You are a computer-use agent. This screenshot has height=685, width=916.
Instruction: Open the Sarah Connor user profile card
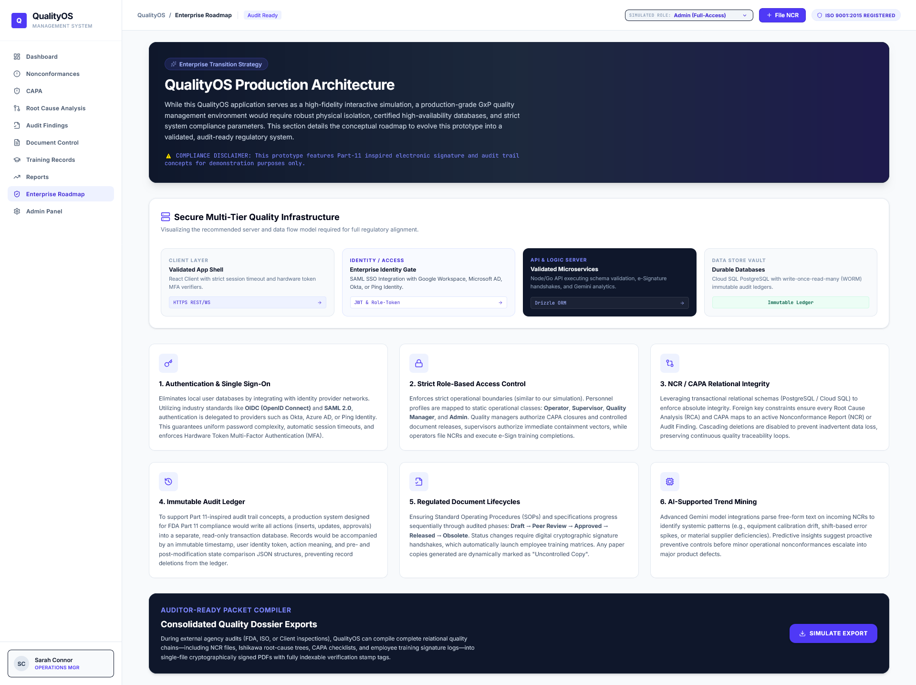[x=61, y=664]
